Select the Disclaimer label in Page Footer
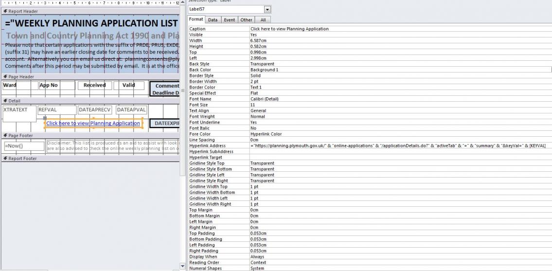 [x=113, y=146]
